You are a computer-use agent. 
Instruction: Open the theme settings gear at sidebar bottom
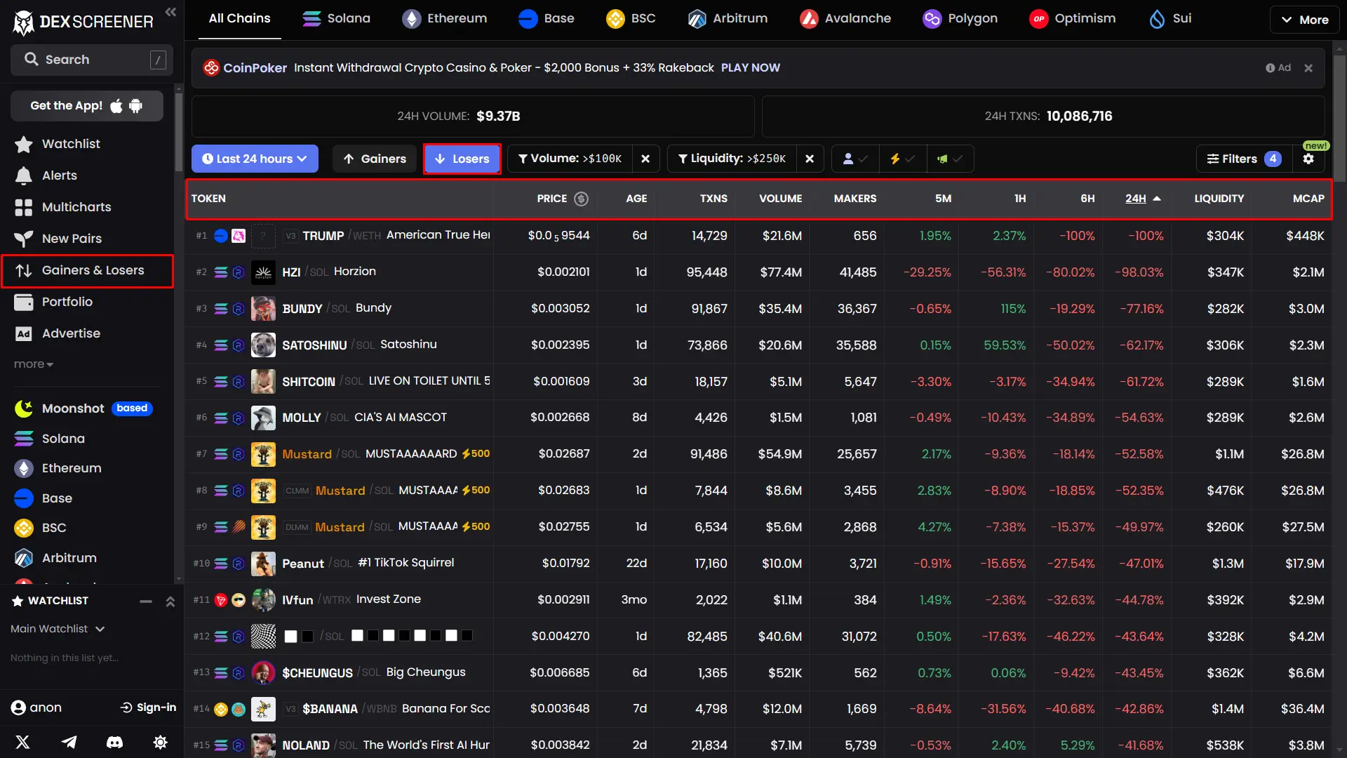(x=160, y=742)
